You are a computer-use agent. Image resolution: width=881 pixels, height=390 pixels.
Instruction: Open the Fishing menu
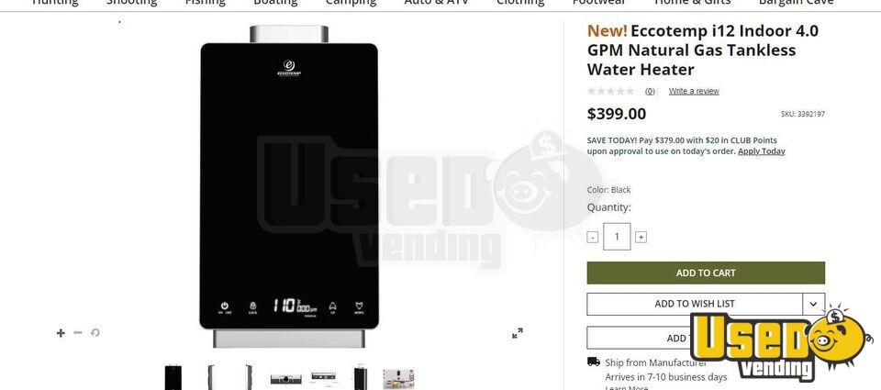(x=205, y=2)
